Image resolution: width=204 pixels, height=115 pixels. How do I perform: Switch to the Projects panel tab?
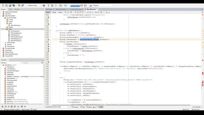coord(3,9)
